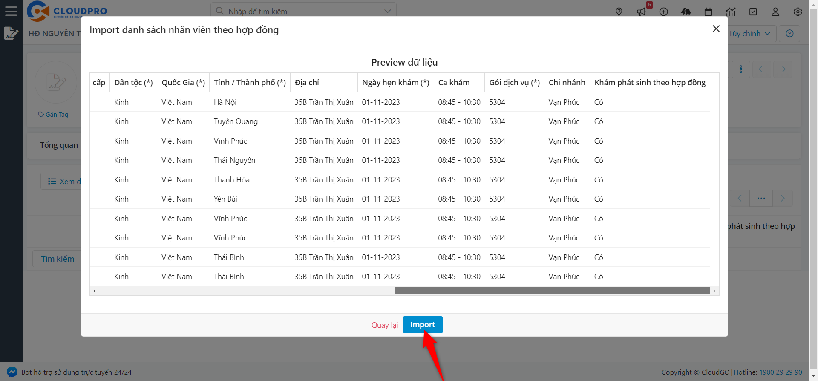The height and width of the screenshot is (381, 818).
Task: Go to previous record arrow
Action: (x=761, y=69)
